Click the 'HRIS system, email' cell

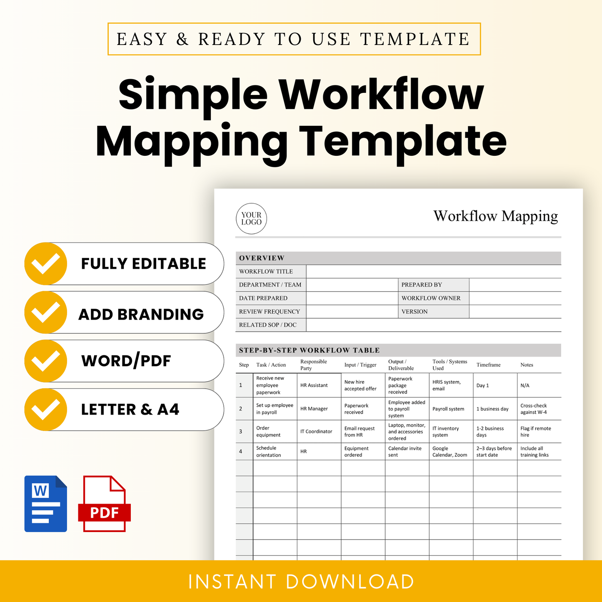tap(451, 385)
